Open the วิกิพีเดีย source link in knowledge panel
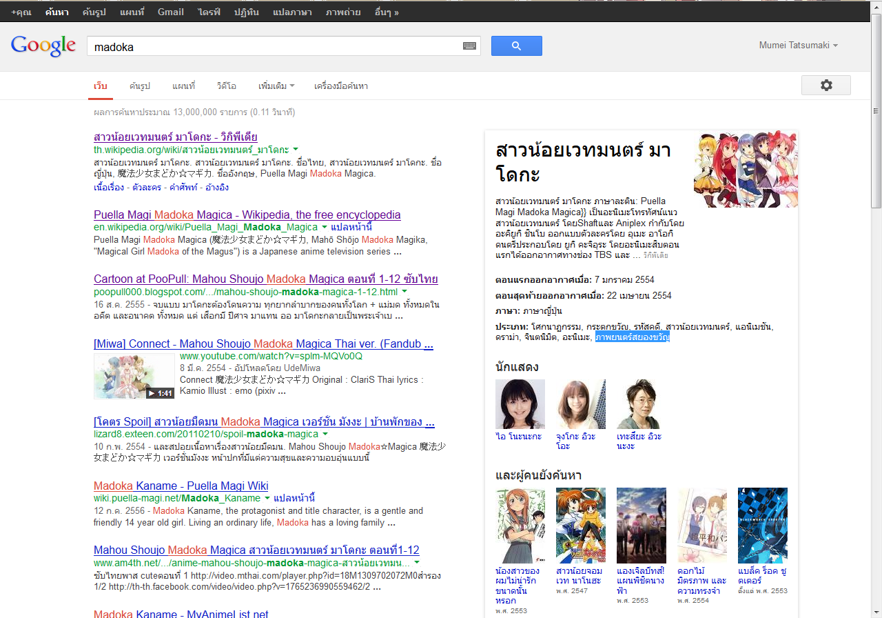Viewport: 882px width, 618px height. 655,256
